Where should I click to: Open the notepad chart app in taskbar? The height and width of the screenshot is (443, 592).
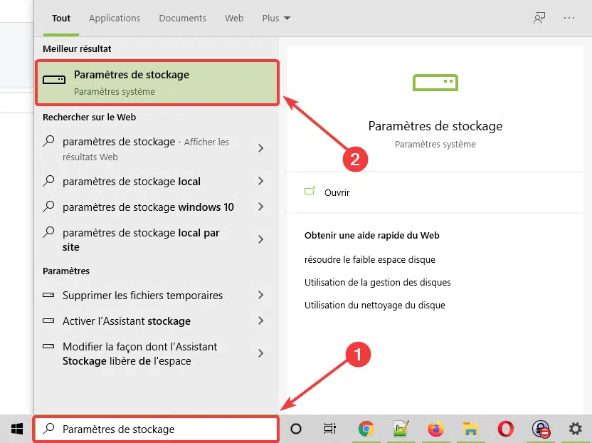[x=400, y=429]
